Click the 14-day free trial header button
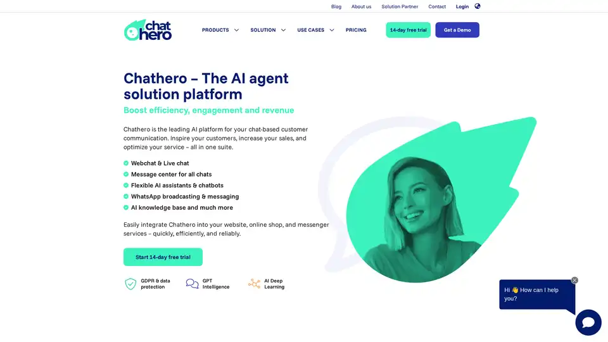Viewport: 608px width, 342px height. point(408,30)
